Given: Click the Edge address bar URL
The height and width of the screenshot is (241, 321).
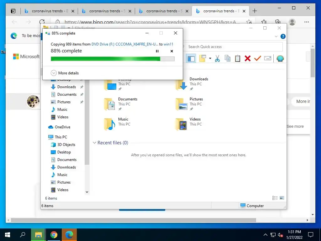Looking at the screenshot, I should 150,22.
